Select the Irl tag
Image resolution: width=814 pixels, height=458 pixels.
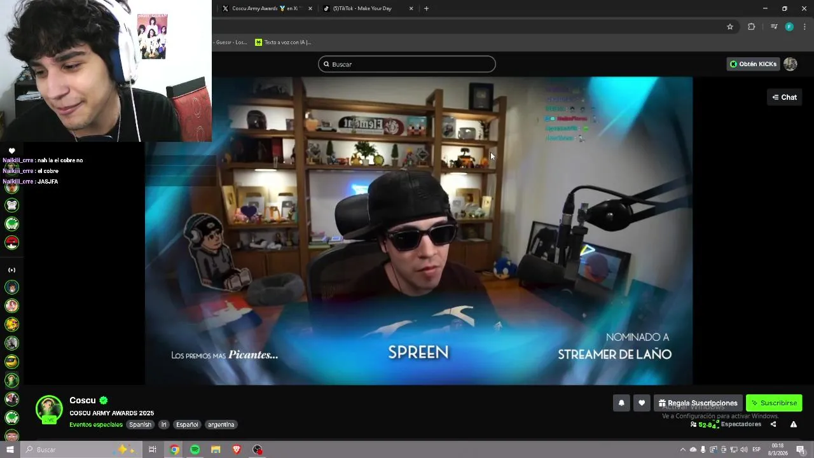click(164, 424)
